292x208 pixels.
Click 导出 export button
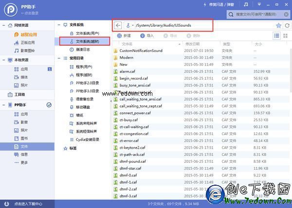(170, 35)
